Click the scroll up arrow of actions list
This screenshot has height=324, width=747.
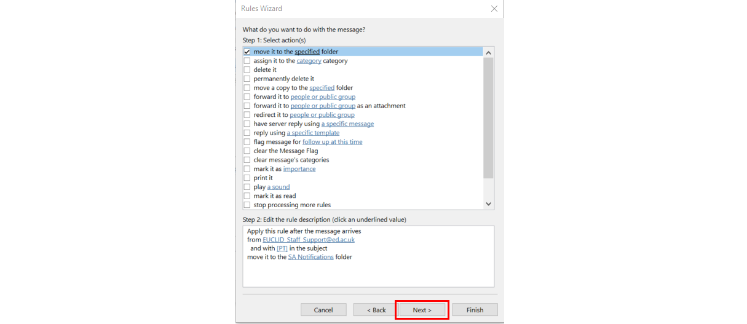tap(489, 52)
